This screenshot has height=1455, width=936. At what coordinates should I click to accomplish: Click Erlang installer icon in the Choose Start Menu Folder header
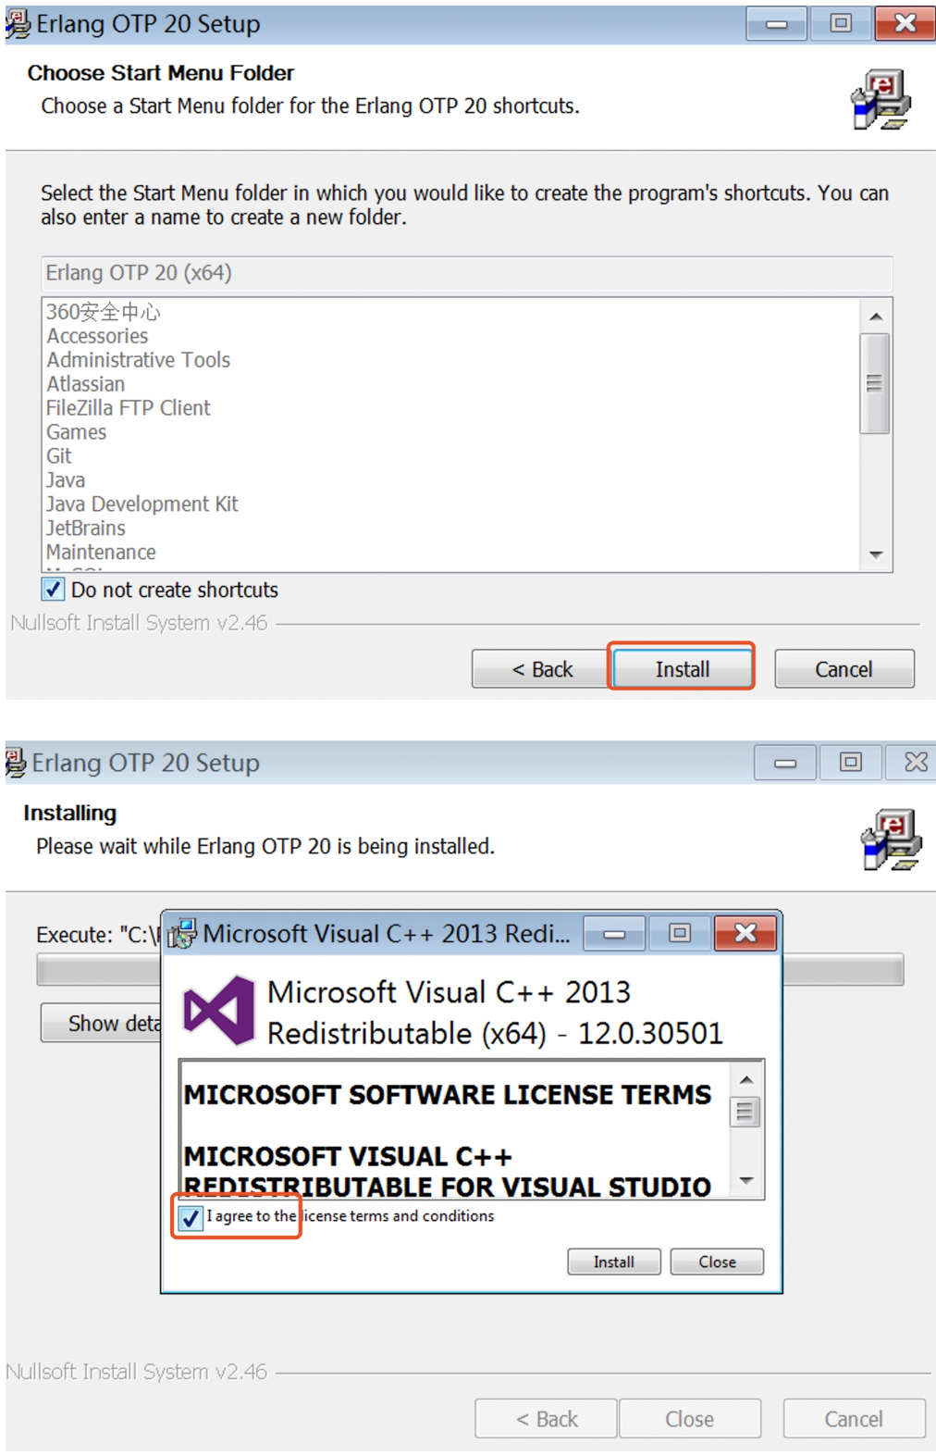tap(881, 99)
